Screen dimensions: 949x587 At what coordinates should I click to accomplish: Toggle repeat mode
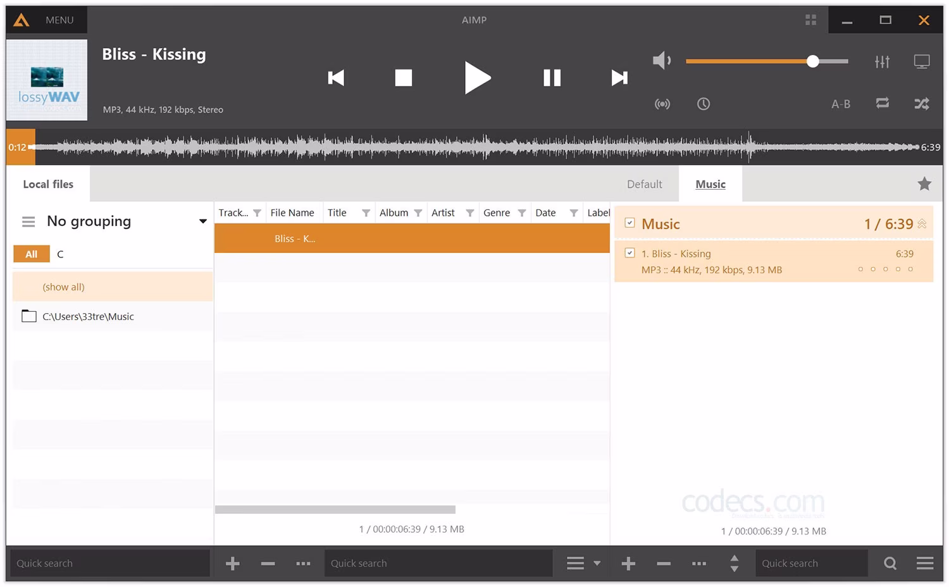[x=883, y=103]
